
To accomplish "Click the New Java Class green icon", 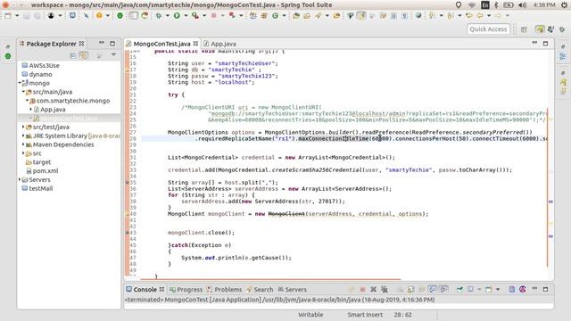I will (x=276, y=16).
